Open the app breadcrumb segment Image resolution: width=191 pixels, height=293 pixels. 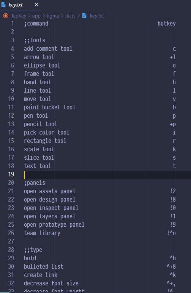pyautogui.click(x=36, y=16)
